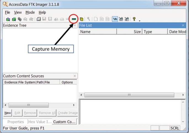Screen dimensions: 189x133
Task: Click Create Custom Content Image icon
Action: [62, 19]
